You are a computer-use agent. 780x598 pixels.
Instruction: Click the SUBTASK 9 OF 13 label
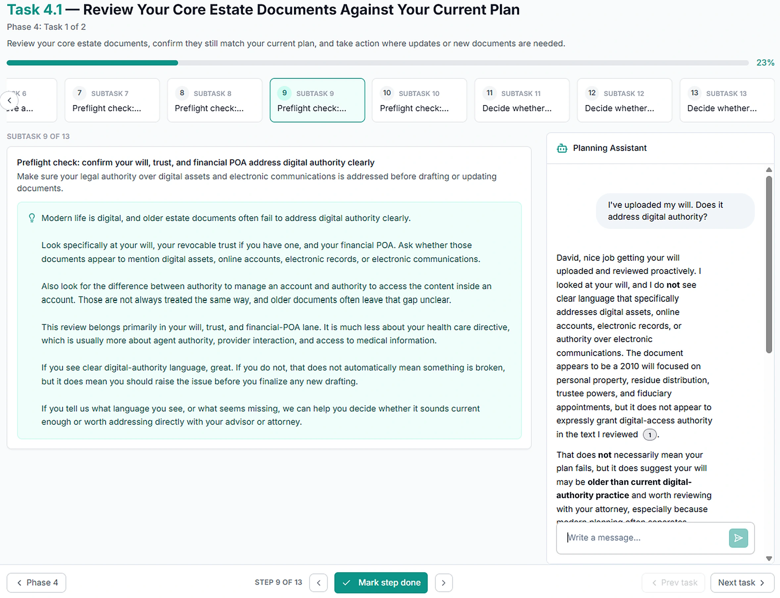[x=38, y=136]
